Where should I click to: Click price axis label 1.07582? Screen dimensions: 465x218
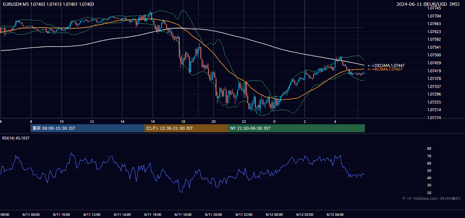(434, 39)
